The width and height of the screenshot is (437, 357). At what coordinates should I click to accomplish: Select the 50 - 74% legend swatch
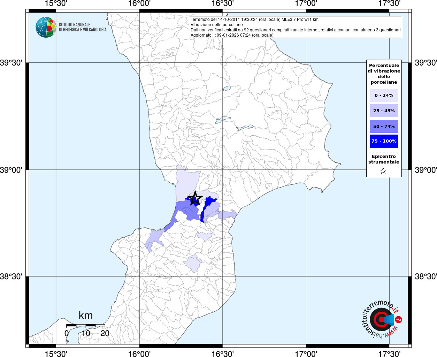coord(384,126)
